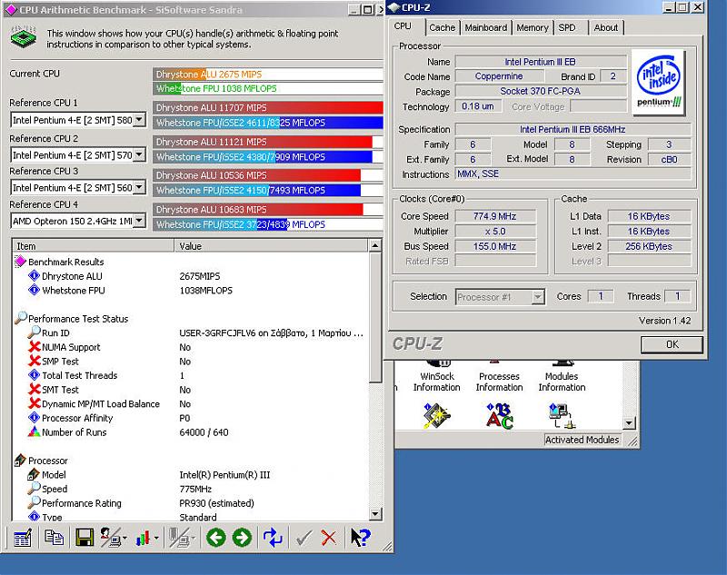Switch to the Cache tab
Image resolution: width=727 pixels, height=575 pixels.
tap(443, 27)
